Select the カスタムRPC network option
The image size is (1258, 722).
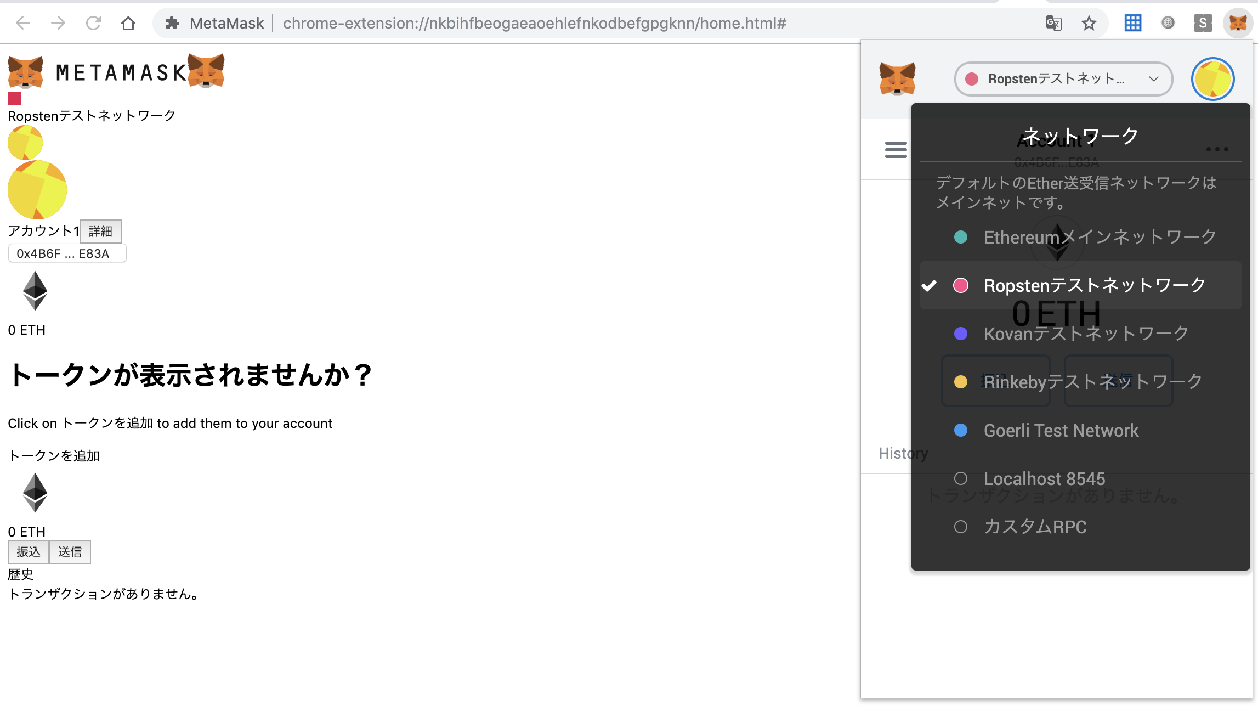tap(1034, 527)
